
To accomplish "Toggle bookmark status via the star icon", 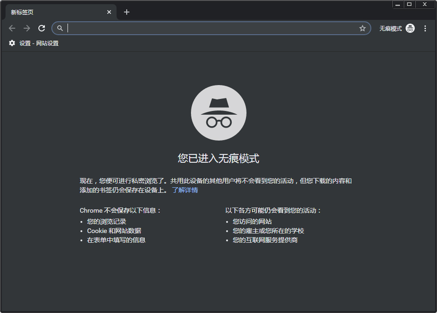I will pos(363,28).
